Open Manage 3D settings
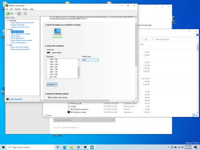 [18, 25]
